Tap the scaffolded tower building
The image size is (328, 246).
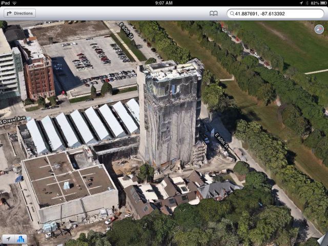tap(168, 113)
